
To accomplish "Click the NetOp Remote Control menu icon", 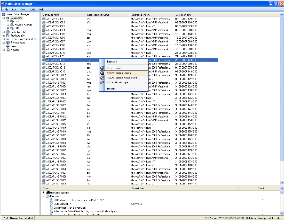I will pos(102,73).
